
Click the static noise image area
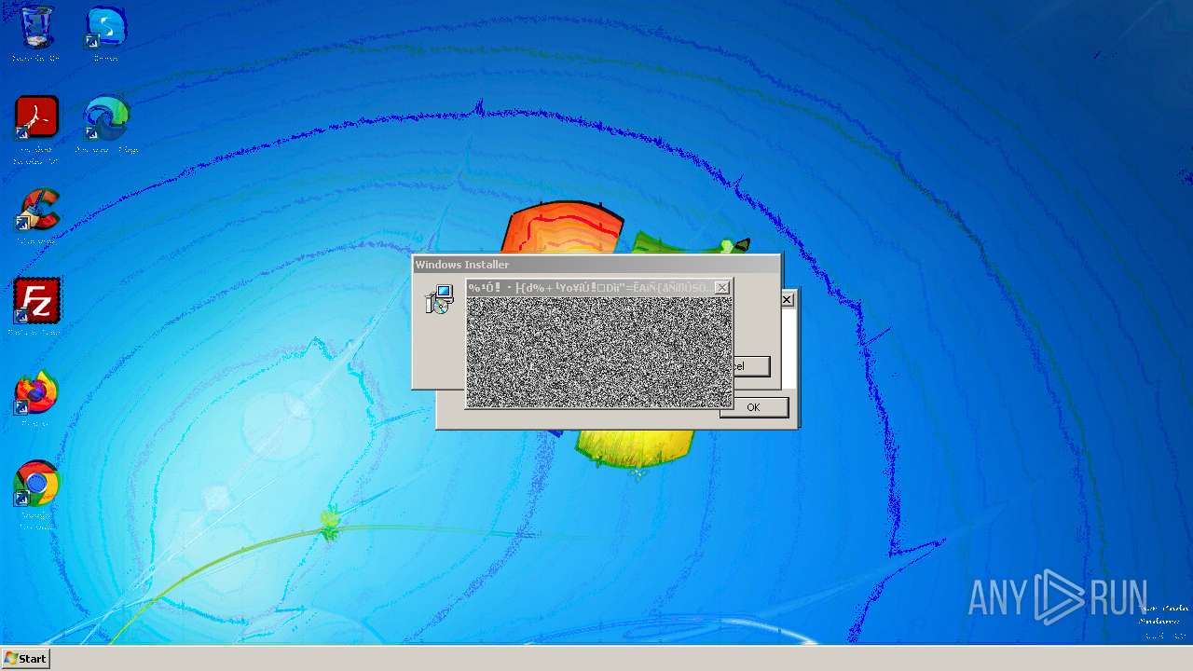[x=598, y=352]
